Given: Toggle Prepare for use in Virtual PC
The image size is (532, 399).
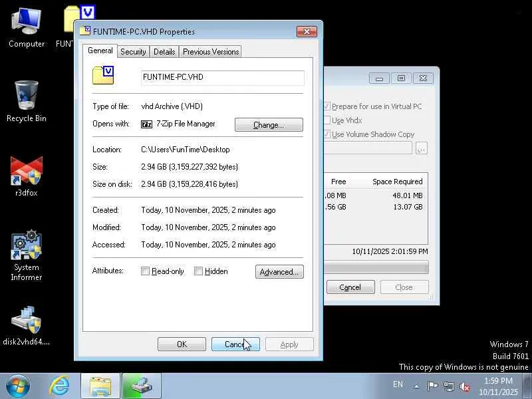Looking at the screenshot, I should [x=327, y=106].
